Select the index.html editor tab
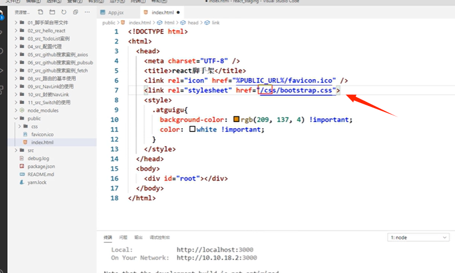Viewport: 455px width, 273px height. point(163,12)
